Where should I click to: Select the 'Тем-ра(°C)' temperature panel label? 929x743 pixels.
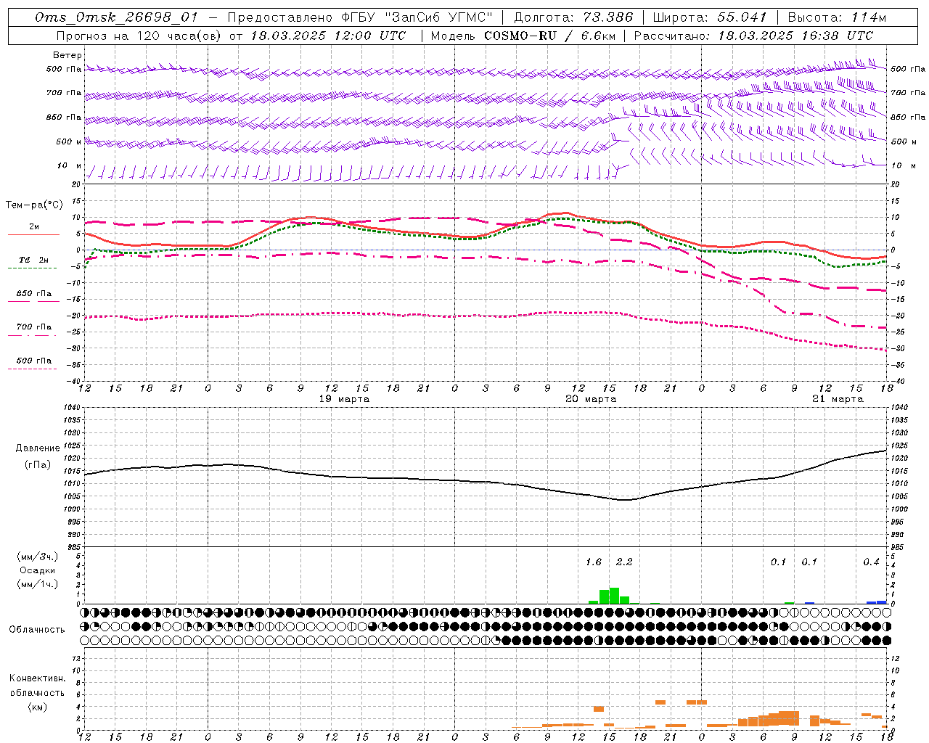(x=34, y=205)
